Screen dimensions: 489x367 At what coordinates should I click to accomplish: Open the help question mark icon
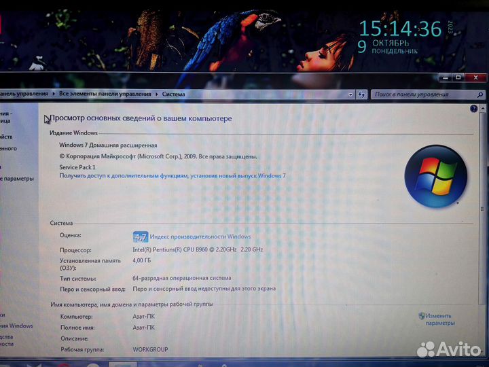[x=474, y=108]
